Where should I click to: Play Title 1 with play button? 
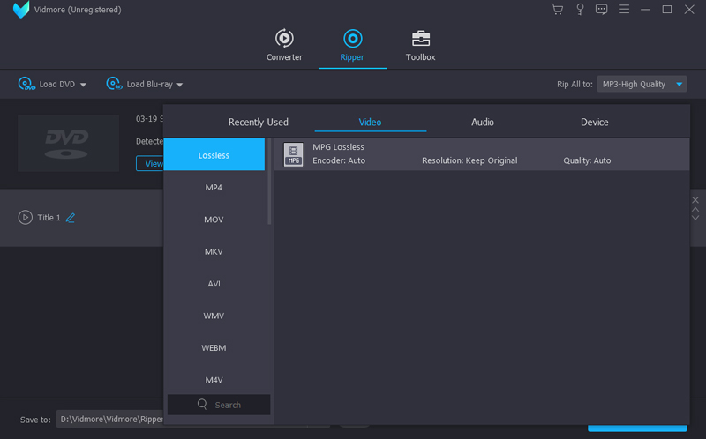[x=26, y=218]
